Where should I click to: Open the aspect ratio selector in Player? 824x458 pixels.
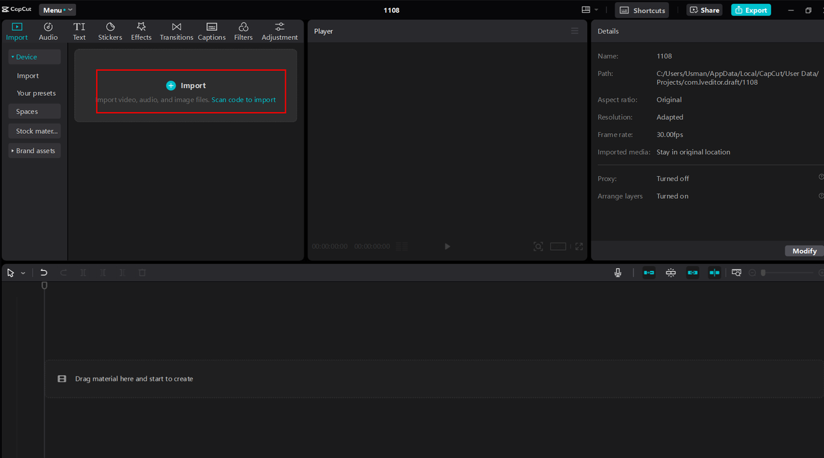558,246
